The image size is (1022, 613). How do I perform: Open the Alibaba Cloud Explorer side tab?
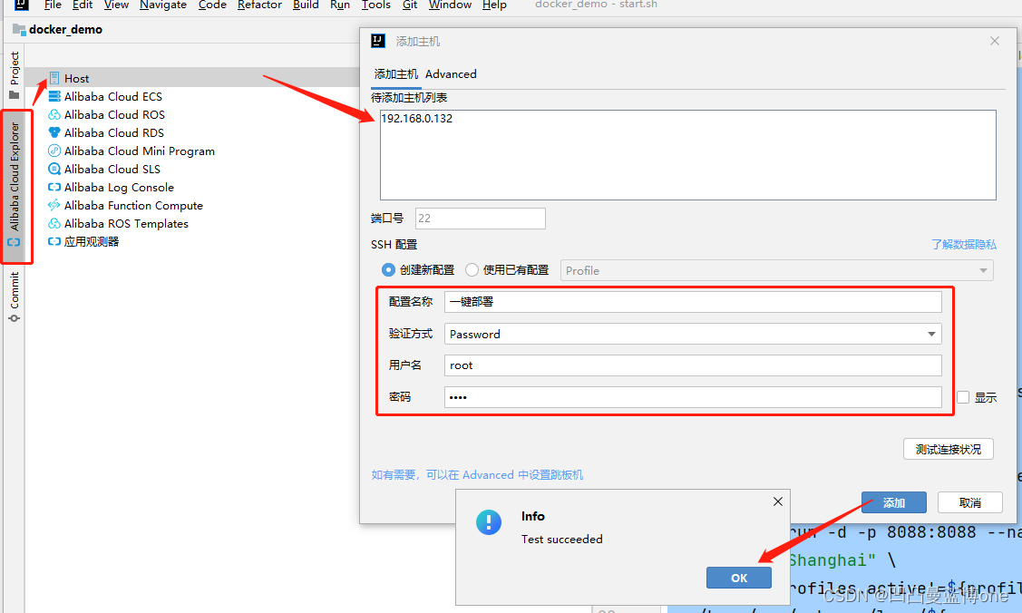point(15,184)
